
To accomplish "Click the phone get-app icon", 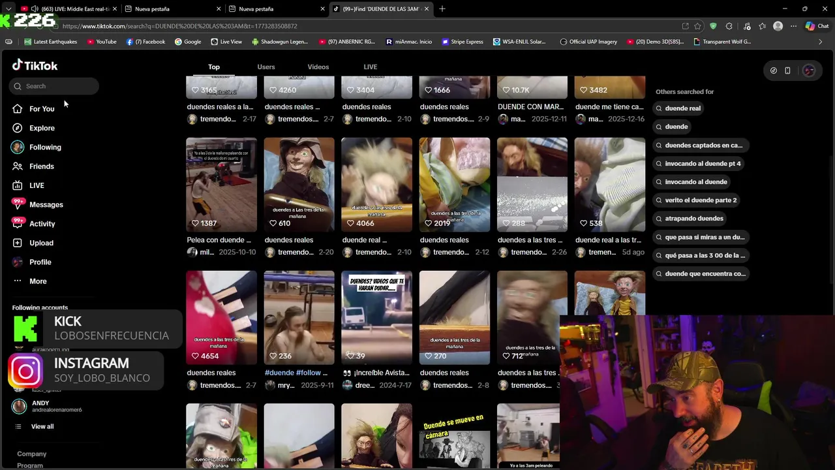I will point(787,70).
